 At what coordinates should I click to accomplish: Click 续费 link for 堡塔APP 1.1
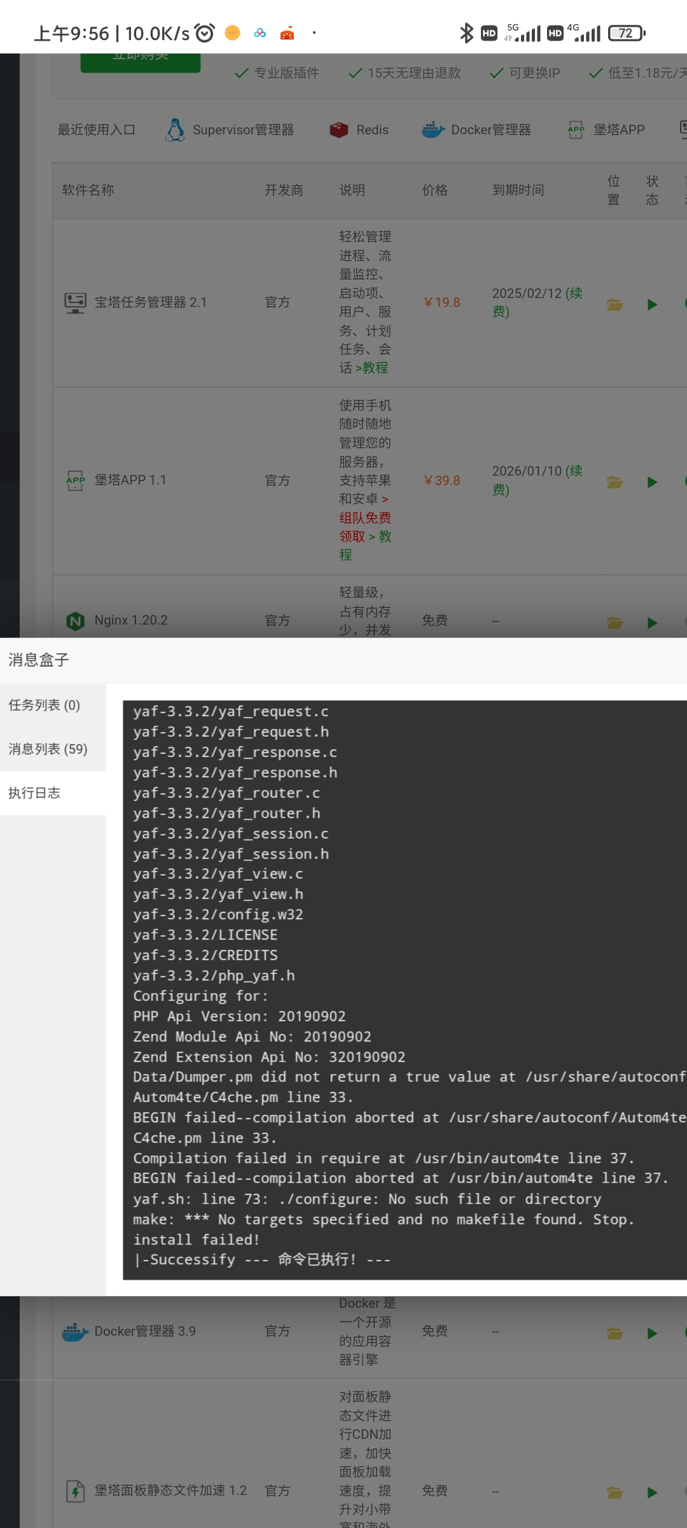click(576, 471)
